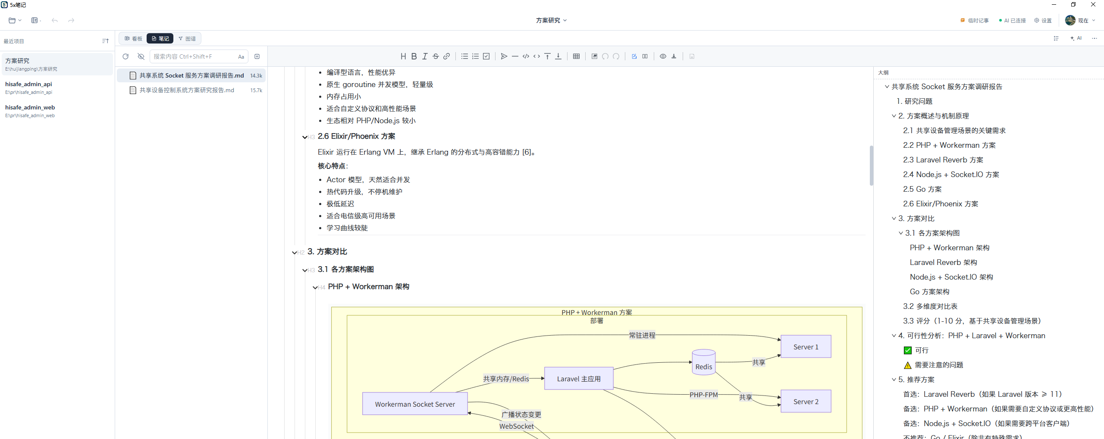Sort the recent projects list
1104x439 pixels.
(x=105, y=41)
